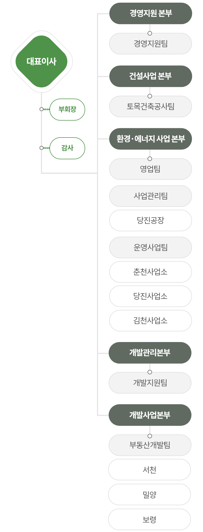Viewport: 203px width, 532px height.
Task: Click the 영업팀 box
Action: [151, 169]
